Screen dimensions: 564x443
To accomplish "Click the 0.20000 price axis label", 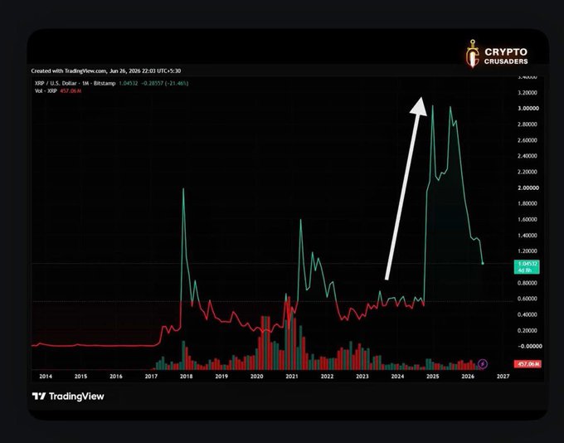I will point(528,330).
